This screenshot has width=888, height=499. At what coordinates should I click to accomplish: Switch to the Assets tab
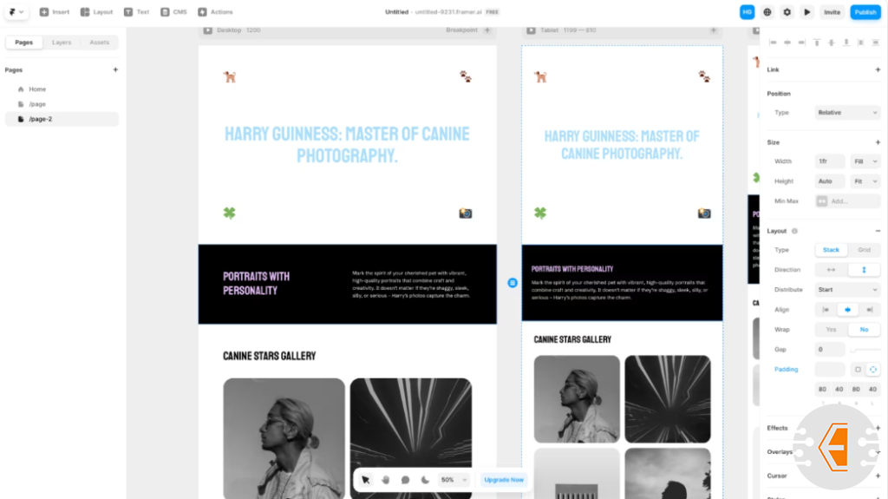pos(100,43)
